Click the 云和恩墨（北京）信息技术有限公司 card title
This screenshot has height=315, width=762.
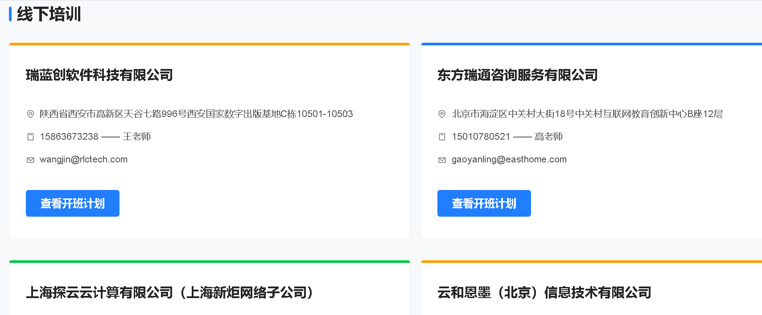(x=544, y=292)
